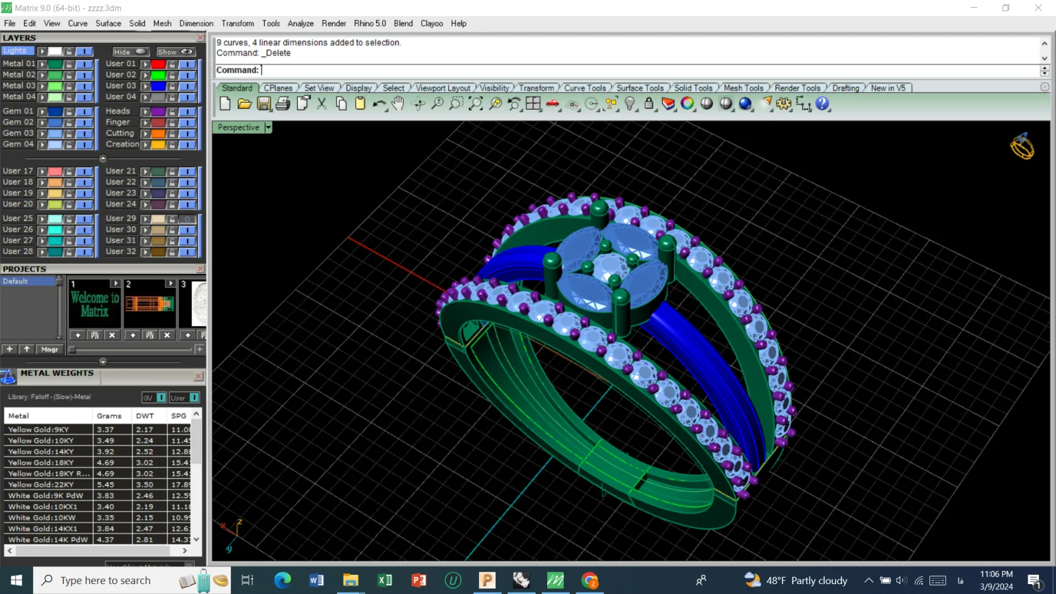This screenshot has height=594, width=1056.
Task: Toggle lock for the Heads layer
Action: pos(172,112)
